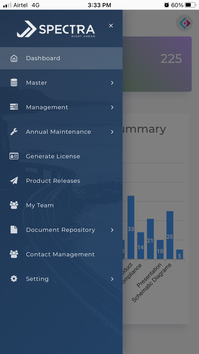Open Product Releases
Screen dimensions: 199x354
click(x=61, y=181)
